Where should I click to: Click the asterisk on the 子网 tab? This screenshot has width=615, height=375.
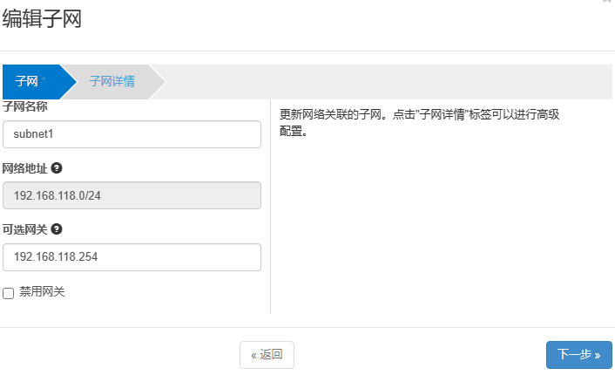(43, 79)
